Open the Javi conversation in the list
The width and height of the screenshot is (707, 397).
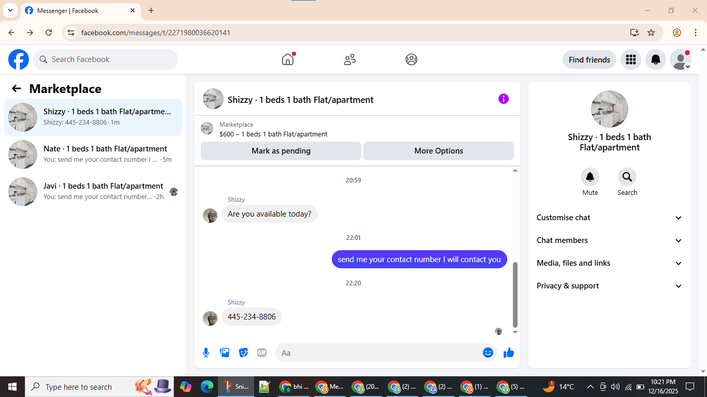coord(93,192)
